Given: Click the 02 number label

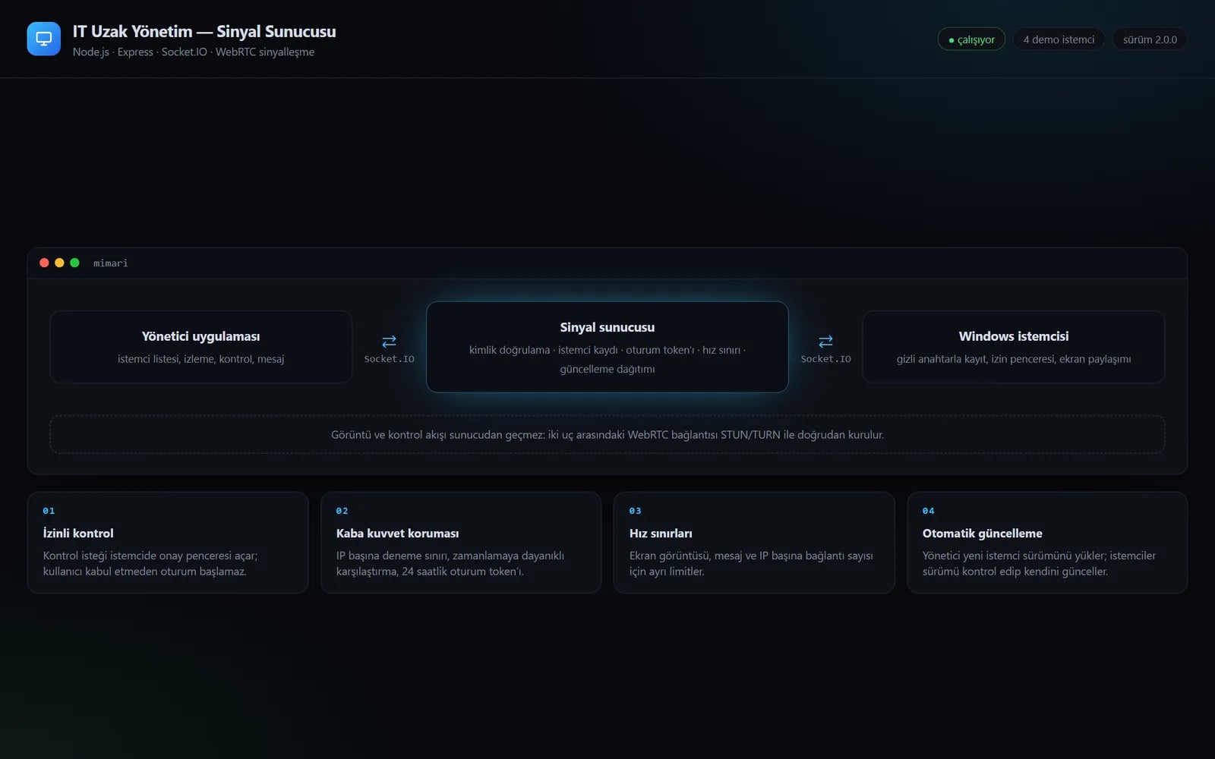Looking at the screenshot, I should click(x=342, y=511).
